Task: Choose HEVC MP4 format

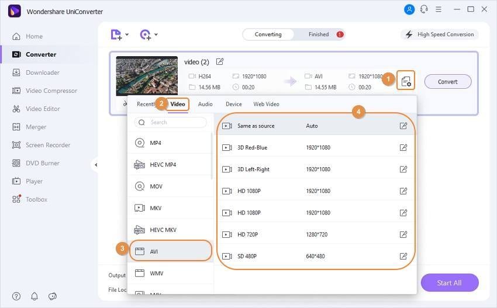Action: [170, 165]
